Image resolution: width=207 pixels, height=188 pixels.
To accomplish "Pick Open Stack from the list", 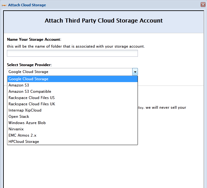I will (73, 117).
